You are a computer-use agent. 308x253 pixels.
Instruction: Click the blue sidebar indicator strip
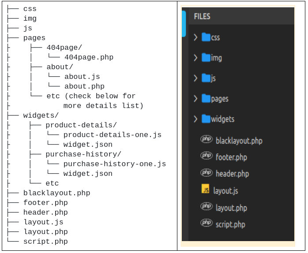coord(184,24)
